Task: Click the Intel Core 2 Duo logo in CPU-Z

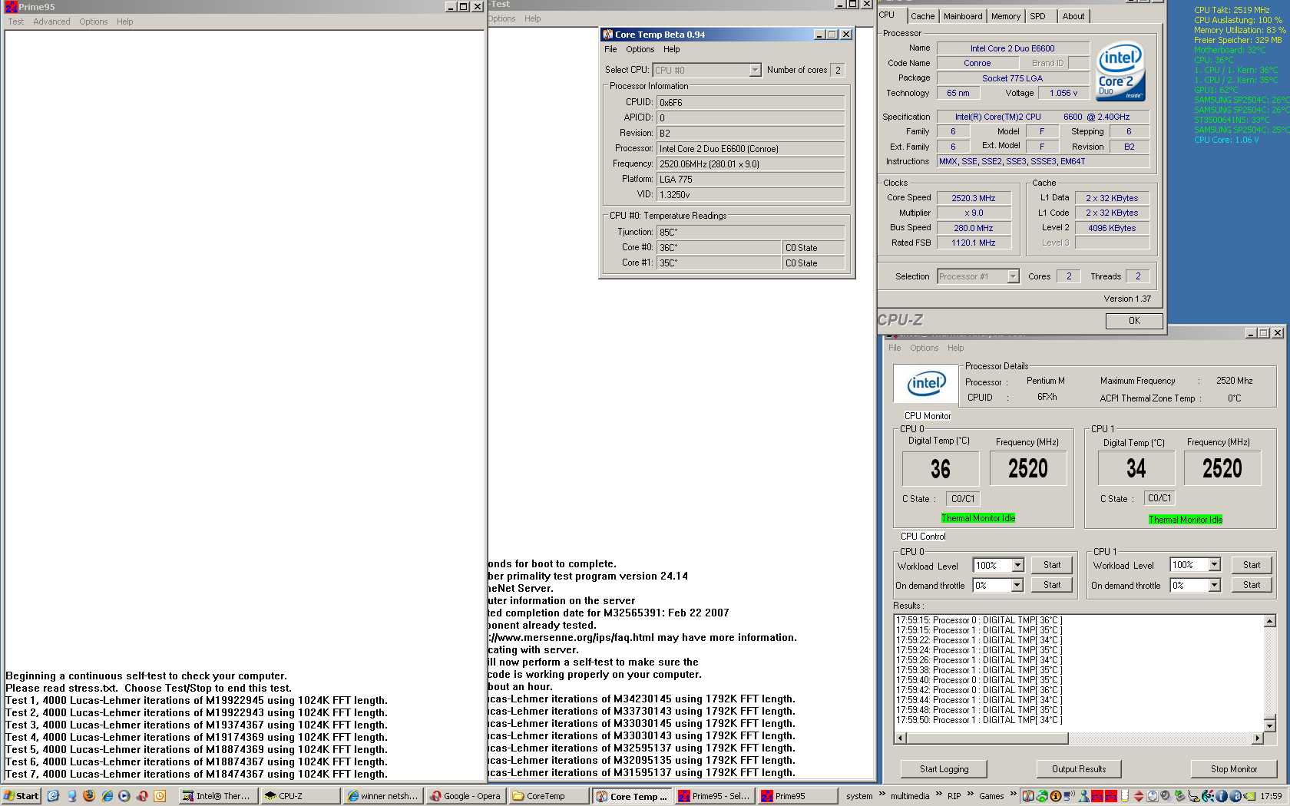Action: tap(1120, 71)
